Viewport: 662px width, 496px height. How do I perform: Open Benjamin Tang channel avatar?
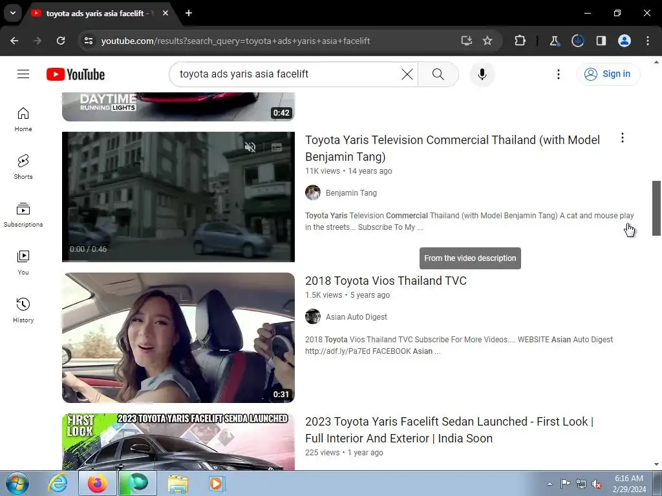[x=313, y=192]
